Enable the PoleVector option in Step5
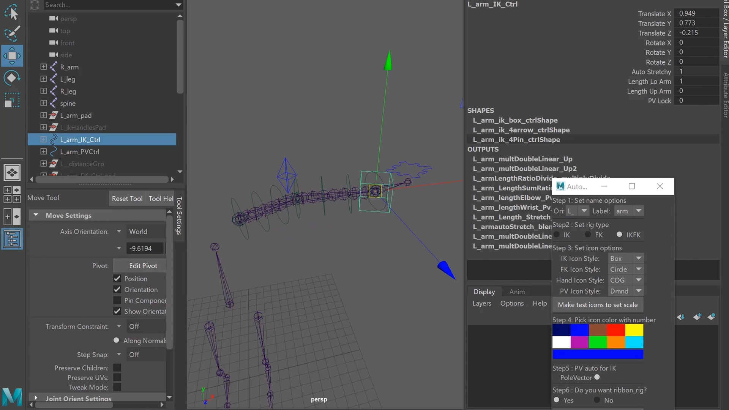The height and width of the screenshot is (410, 729). click(x=597, y=377)
